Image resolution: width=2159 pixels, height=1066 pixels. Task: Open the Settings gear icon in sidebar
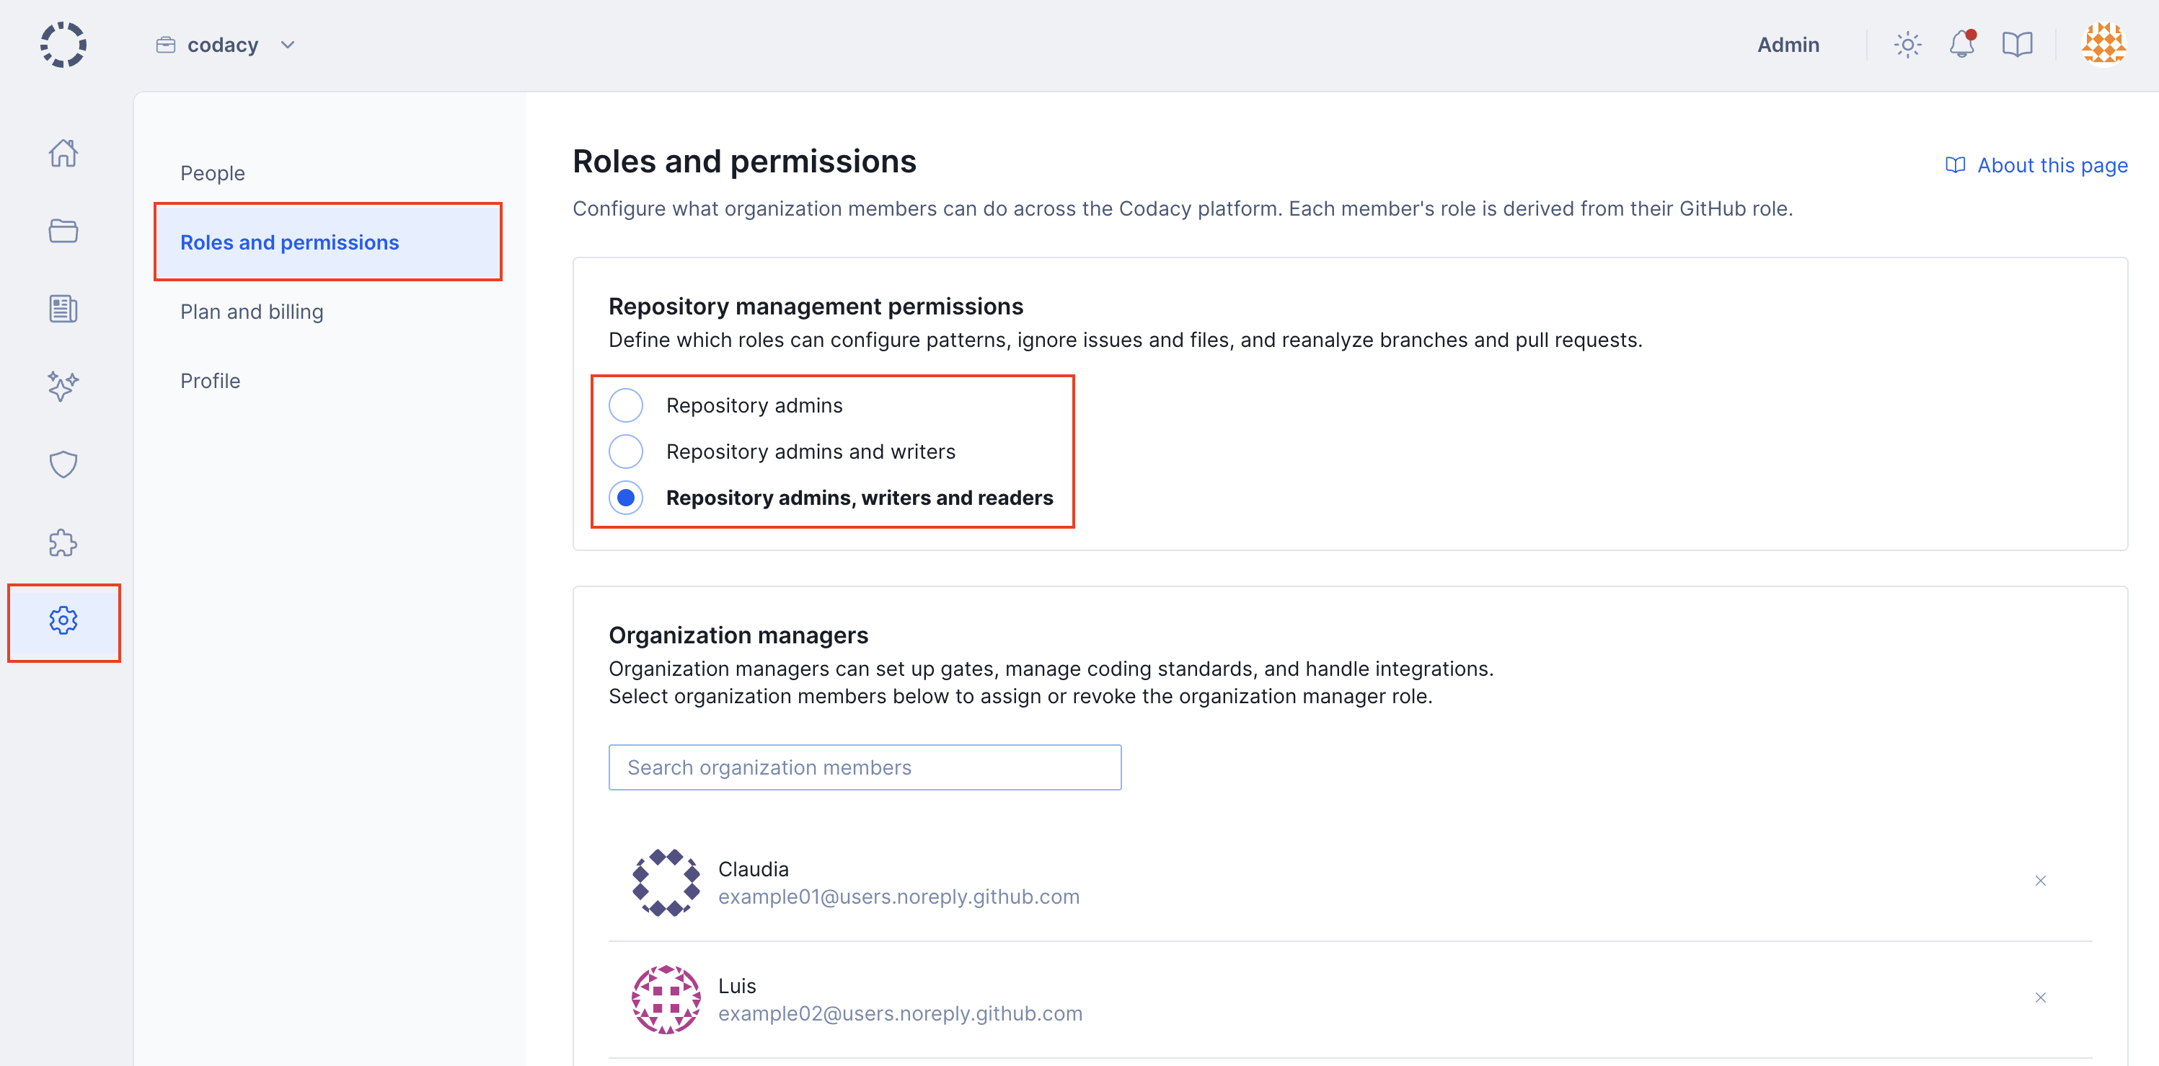[x=63, y=620]
